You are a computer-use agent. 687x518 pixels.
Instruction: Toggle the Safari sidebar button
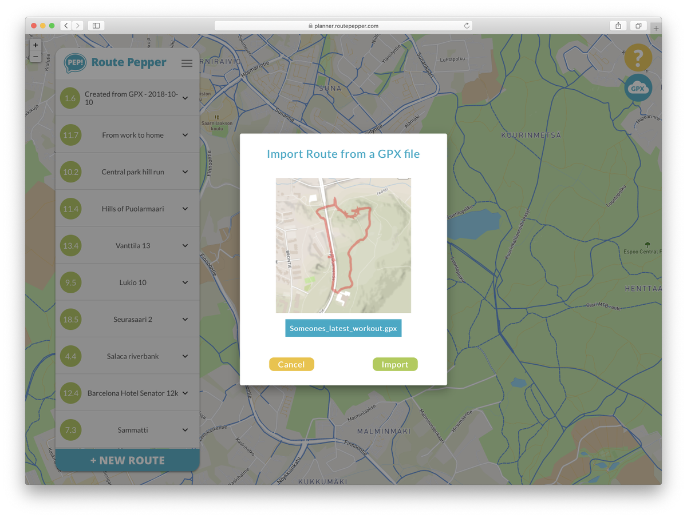[96, 26]
